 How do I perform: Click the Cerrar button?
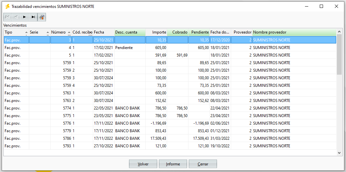[x=203, y=164]
